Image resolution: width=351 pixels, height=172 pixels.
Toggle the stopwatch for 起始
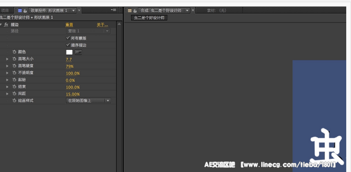(x=15, y=80)
